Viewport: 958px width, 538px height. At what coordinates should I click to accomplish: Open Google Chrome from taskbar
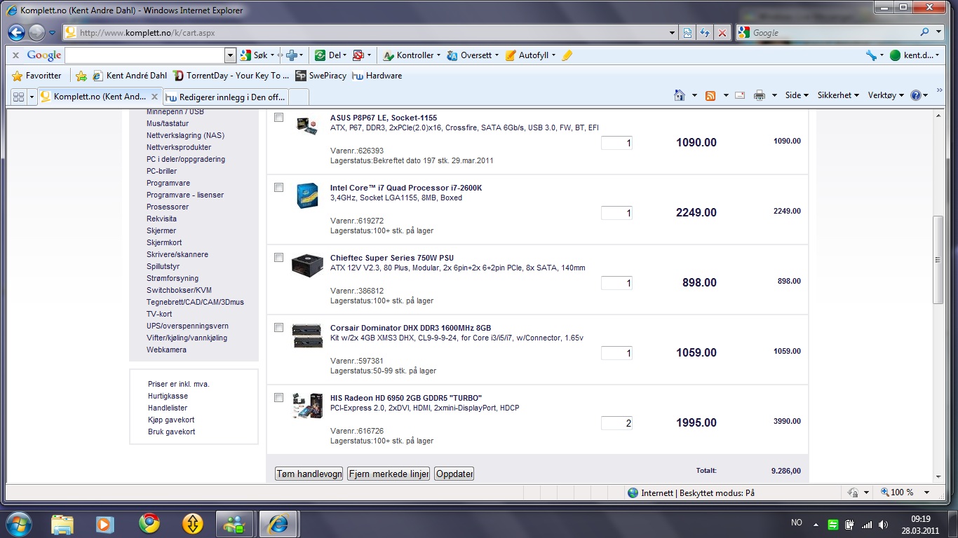point(149,523)
